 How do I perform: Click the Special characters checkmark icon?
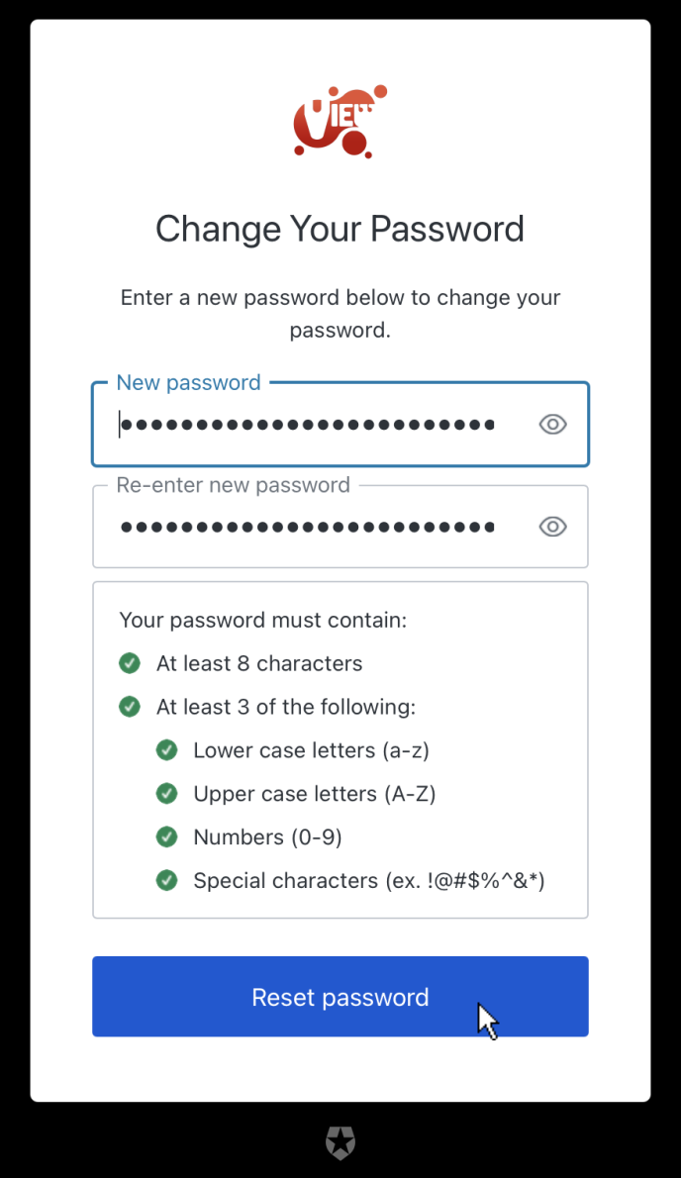pyautogui.click(x=167, y=880)
